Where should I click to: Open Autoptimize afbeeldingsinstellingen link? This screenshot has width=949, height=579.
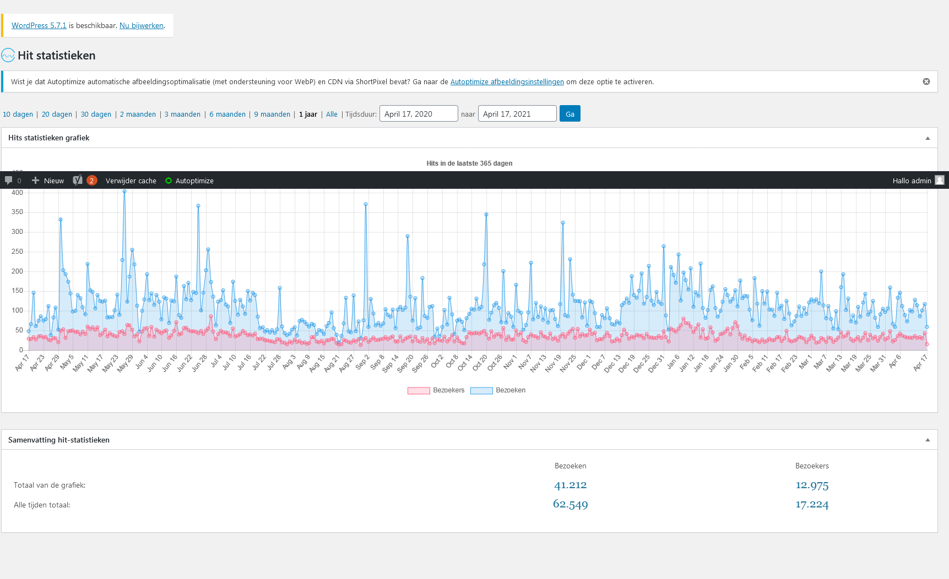tap(507, 81)
